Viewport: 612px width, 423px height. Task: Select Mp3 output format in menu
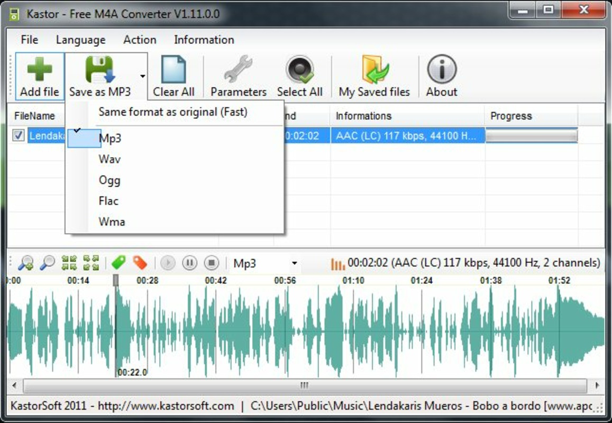[x=175, y=138]
